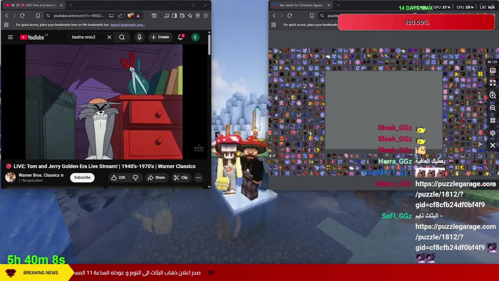Go back in the puzzle browser window
Screen dimensions: 499x281
274,16
